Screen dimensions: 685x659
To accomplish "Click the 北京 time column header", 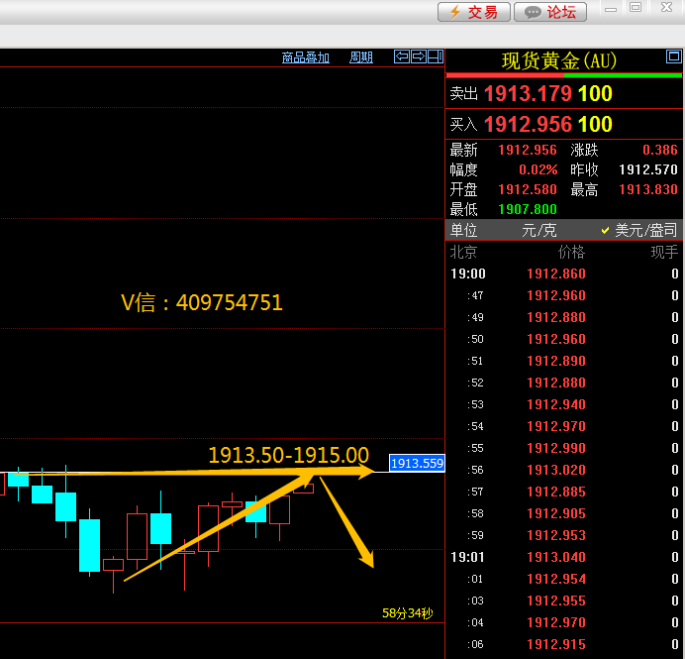I will click(463, 253).
